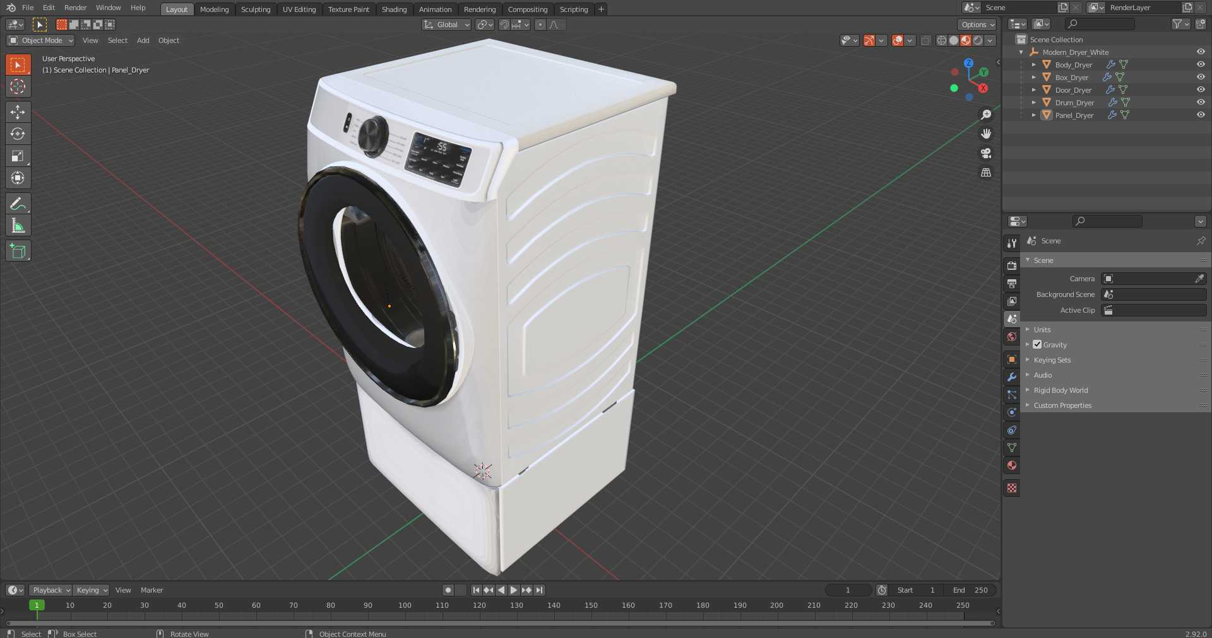Select the Measure tool
This screenshot has width=1212, height=638.
coord(18,226)
